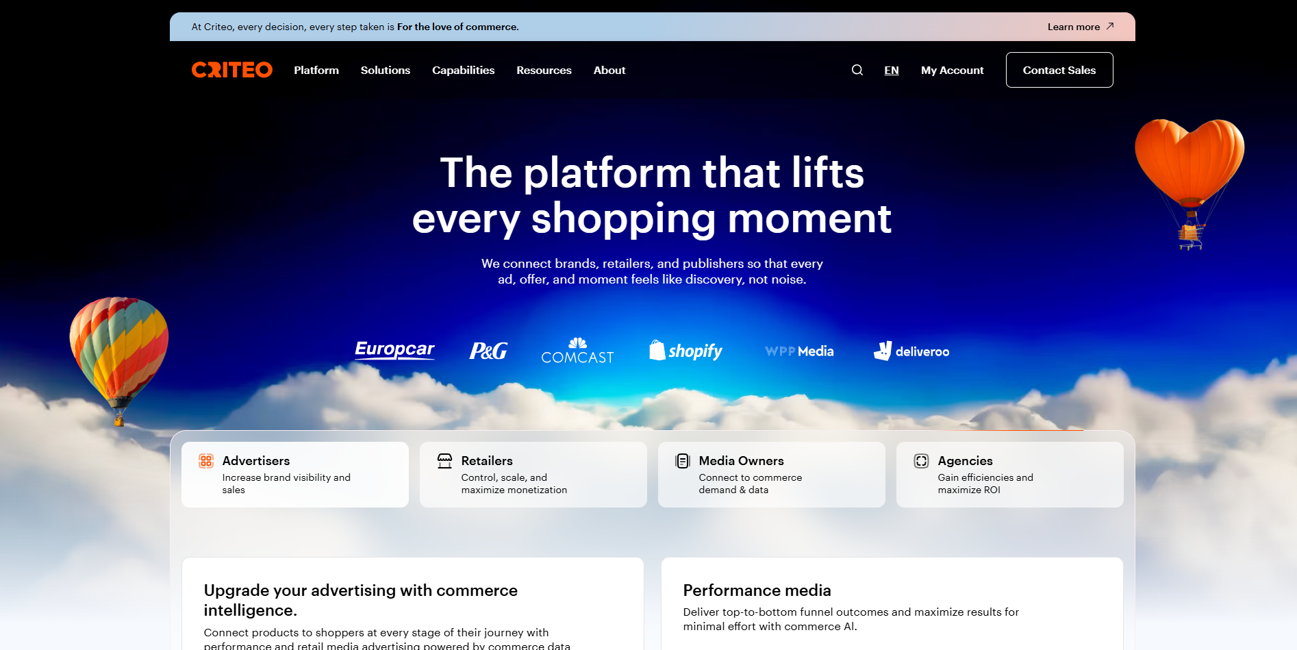Select the Advertisers grid icon

205,461
